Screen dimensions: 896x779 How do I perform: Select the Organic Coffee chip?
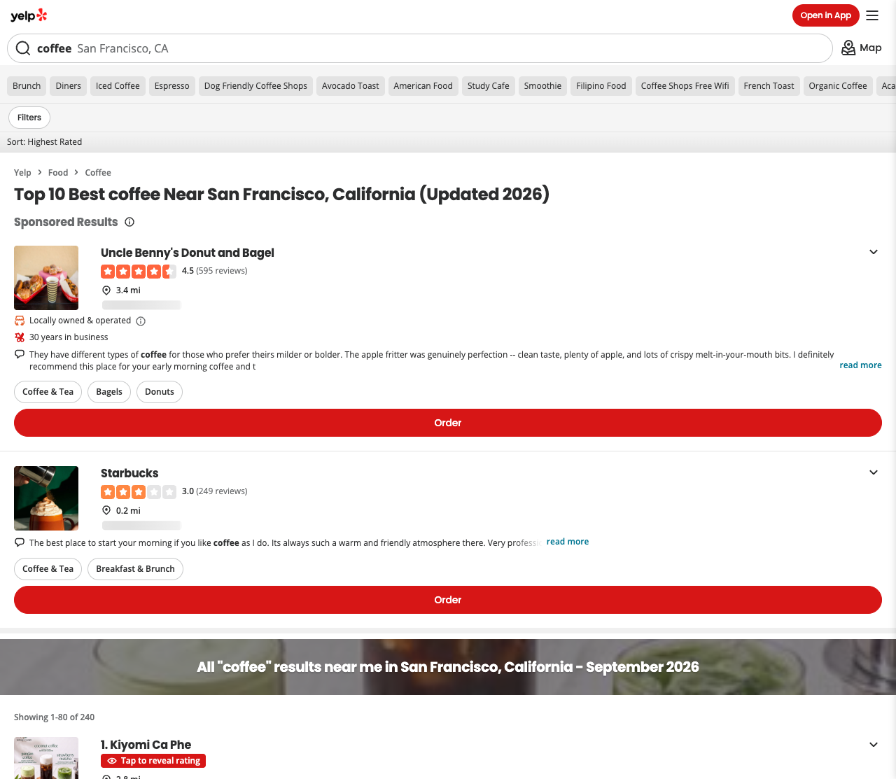click(838, 86)
